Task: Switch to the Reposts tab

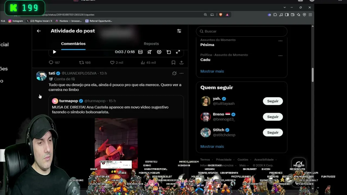Action: (151, 44)
